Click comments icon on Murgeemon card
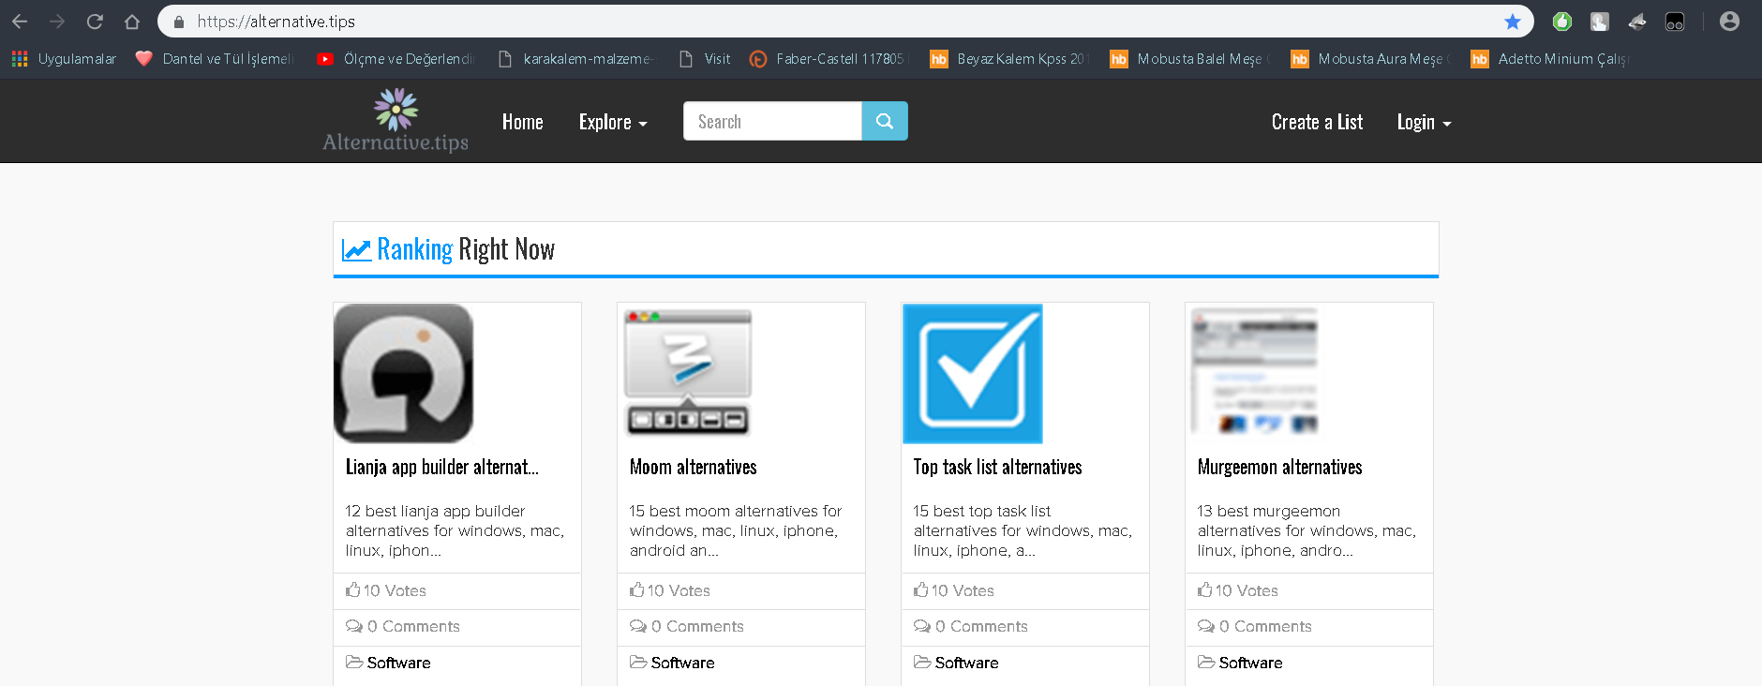The image size is (1762, 686). tap(1206, 626)
